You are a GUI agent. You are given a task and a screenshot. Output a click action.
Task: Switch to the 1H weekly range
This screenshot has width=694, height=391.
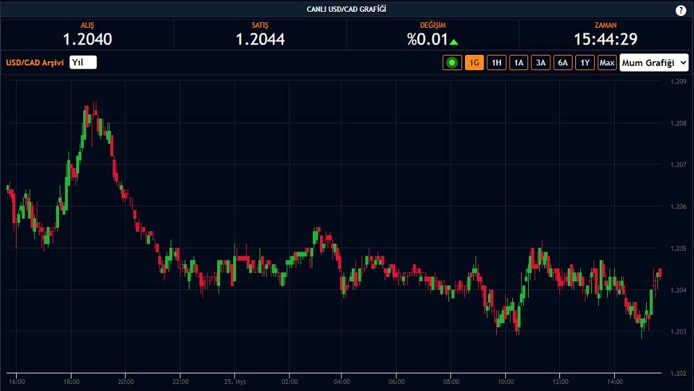(496, 63)
